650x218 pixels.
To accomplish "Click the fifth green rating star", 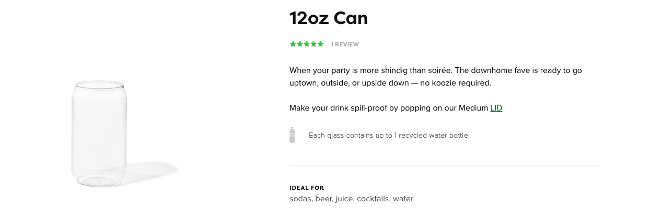I will coord(320,44).
